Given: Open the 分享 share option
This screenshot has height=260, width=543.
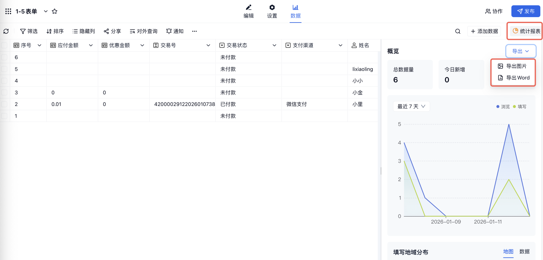Looking at the screenshot, I should point(112,31).
